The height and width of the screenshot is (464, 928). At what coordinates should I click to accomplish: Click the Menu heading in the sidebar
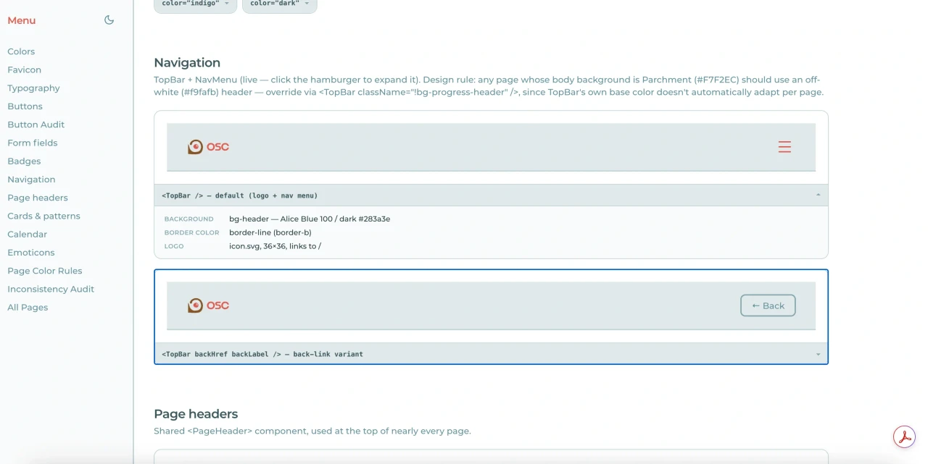pos(22,20)
